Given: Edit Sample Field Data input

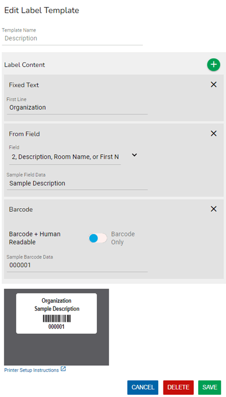Looking at the screenshot, I should [x=77, y=183].
